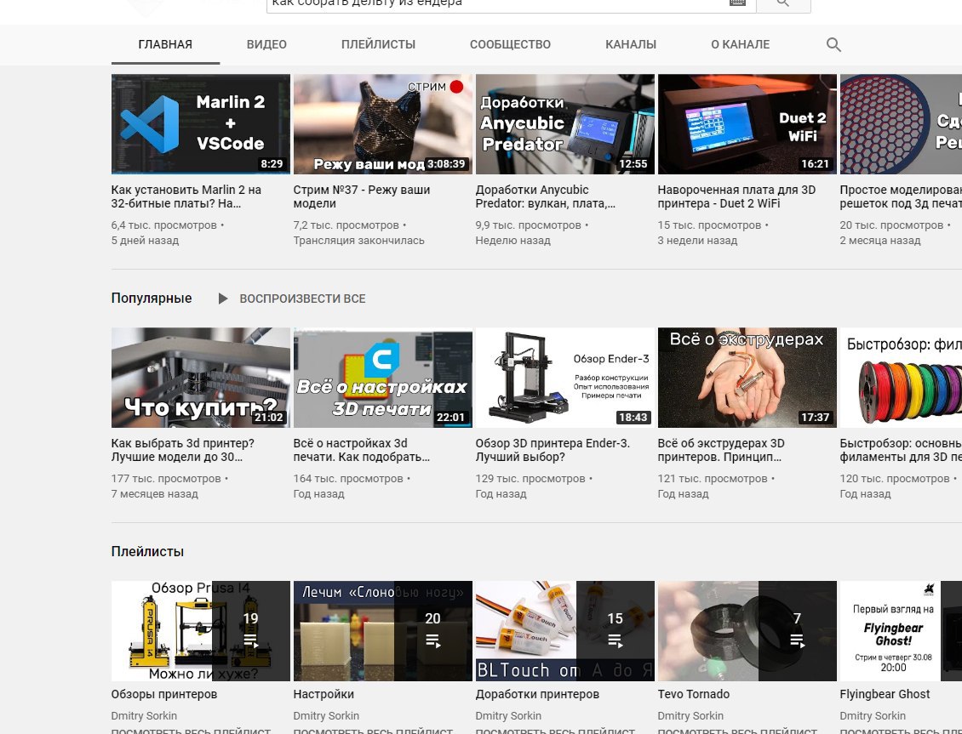Click Dmitry Sorkin under Настройки
Image resolution: width=962 pixels, height=734 pixels.
click(x=326, y=715)
